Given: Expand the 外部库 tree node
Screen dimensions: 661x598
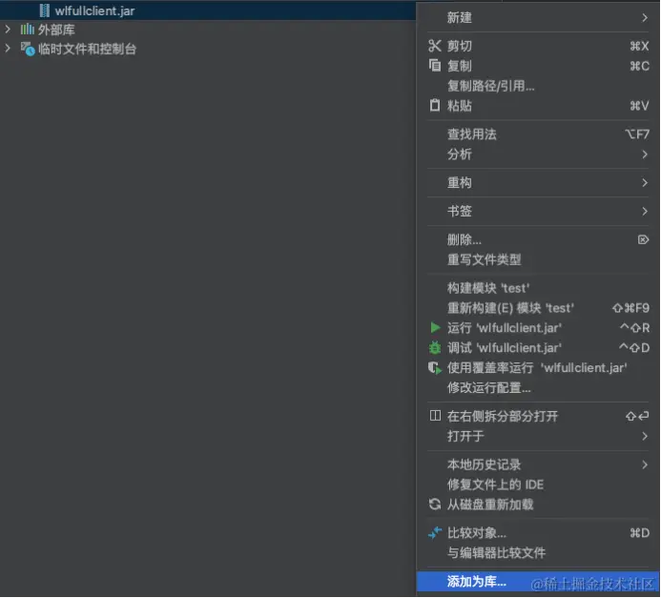Looking at the screenshot, I should [x=8, y=29].
